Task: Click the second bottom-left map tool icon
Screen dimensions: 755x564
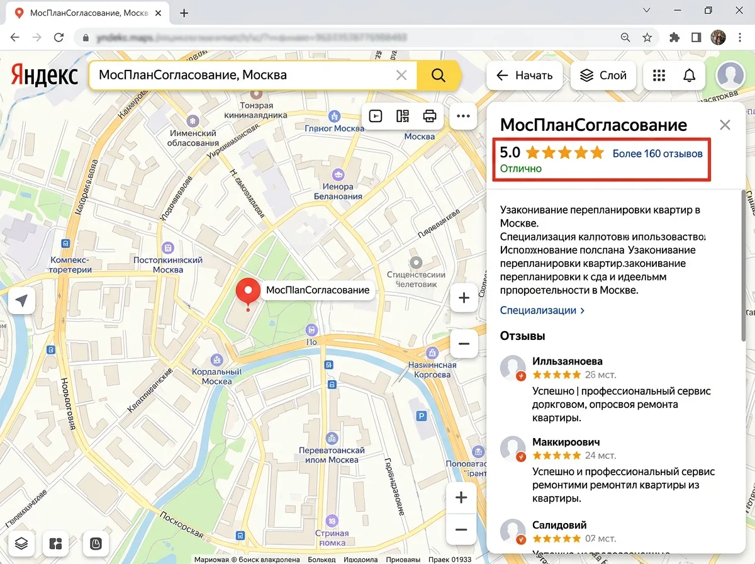Action: point(56,543)
